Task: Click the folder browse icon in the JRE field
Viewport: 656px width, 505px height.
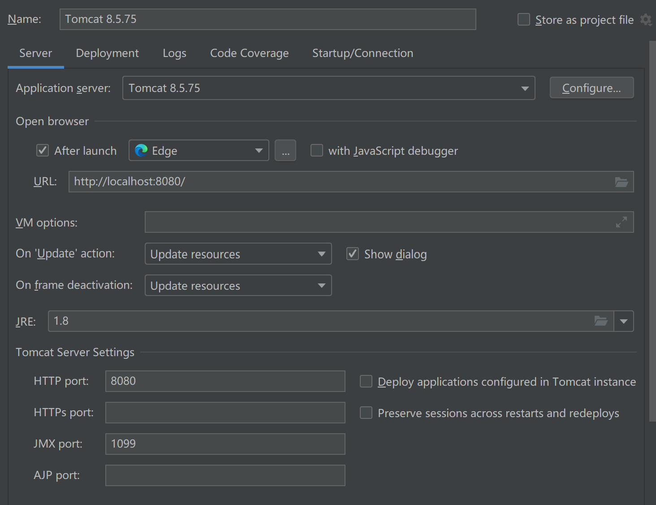Action: 601,321
